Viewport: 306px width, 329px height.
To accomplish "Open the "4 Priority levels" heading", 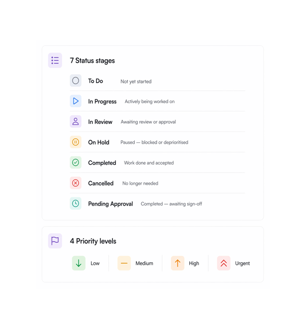I will point(93,241).
